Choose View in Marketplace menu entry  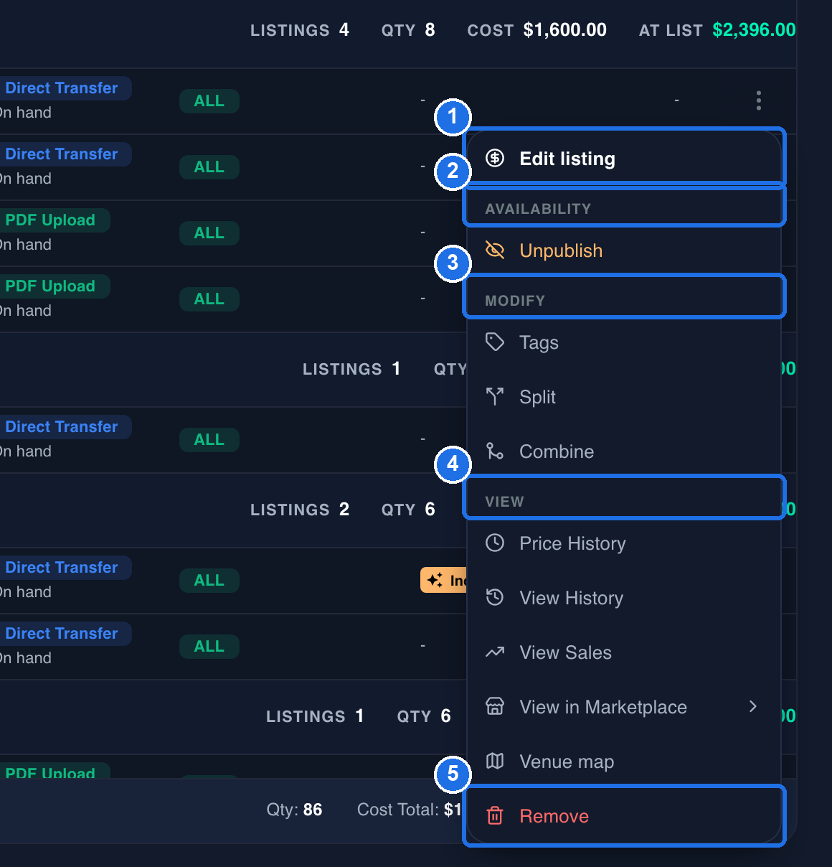(x=623, y=706)
